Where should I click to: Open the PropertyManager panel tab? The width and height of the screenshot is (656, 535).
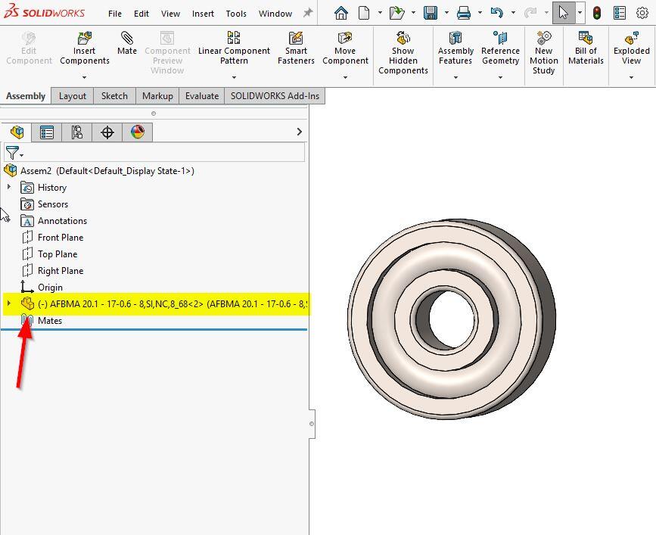[x=47, y=132]
